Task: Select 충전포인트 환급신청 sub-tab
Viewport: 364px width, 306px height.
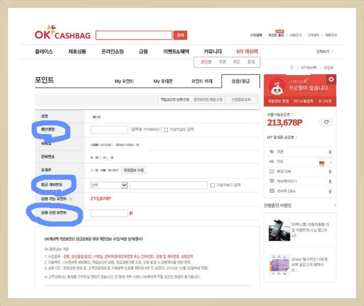Action: click(x=208, y=99)
